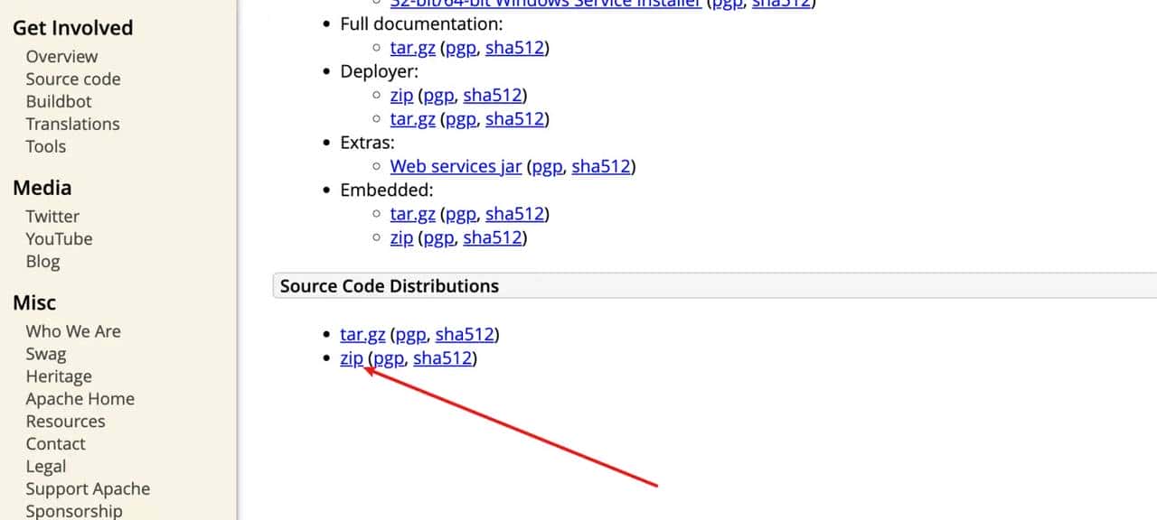Download the Deployer tar.gz

(x=413, y=119)
